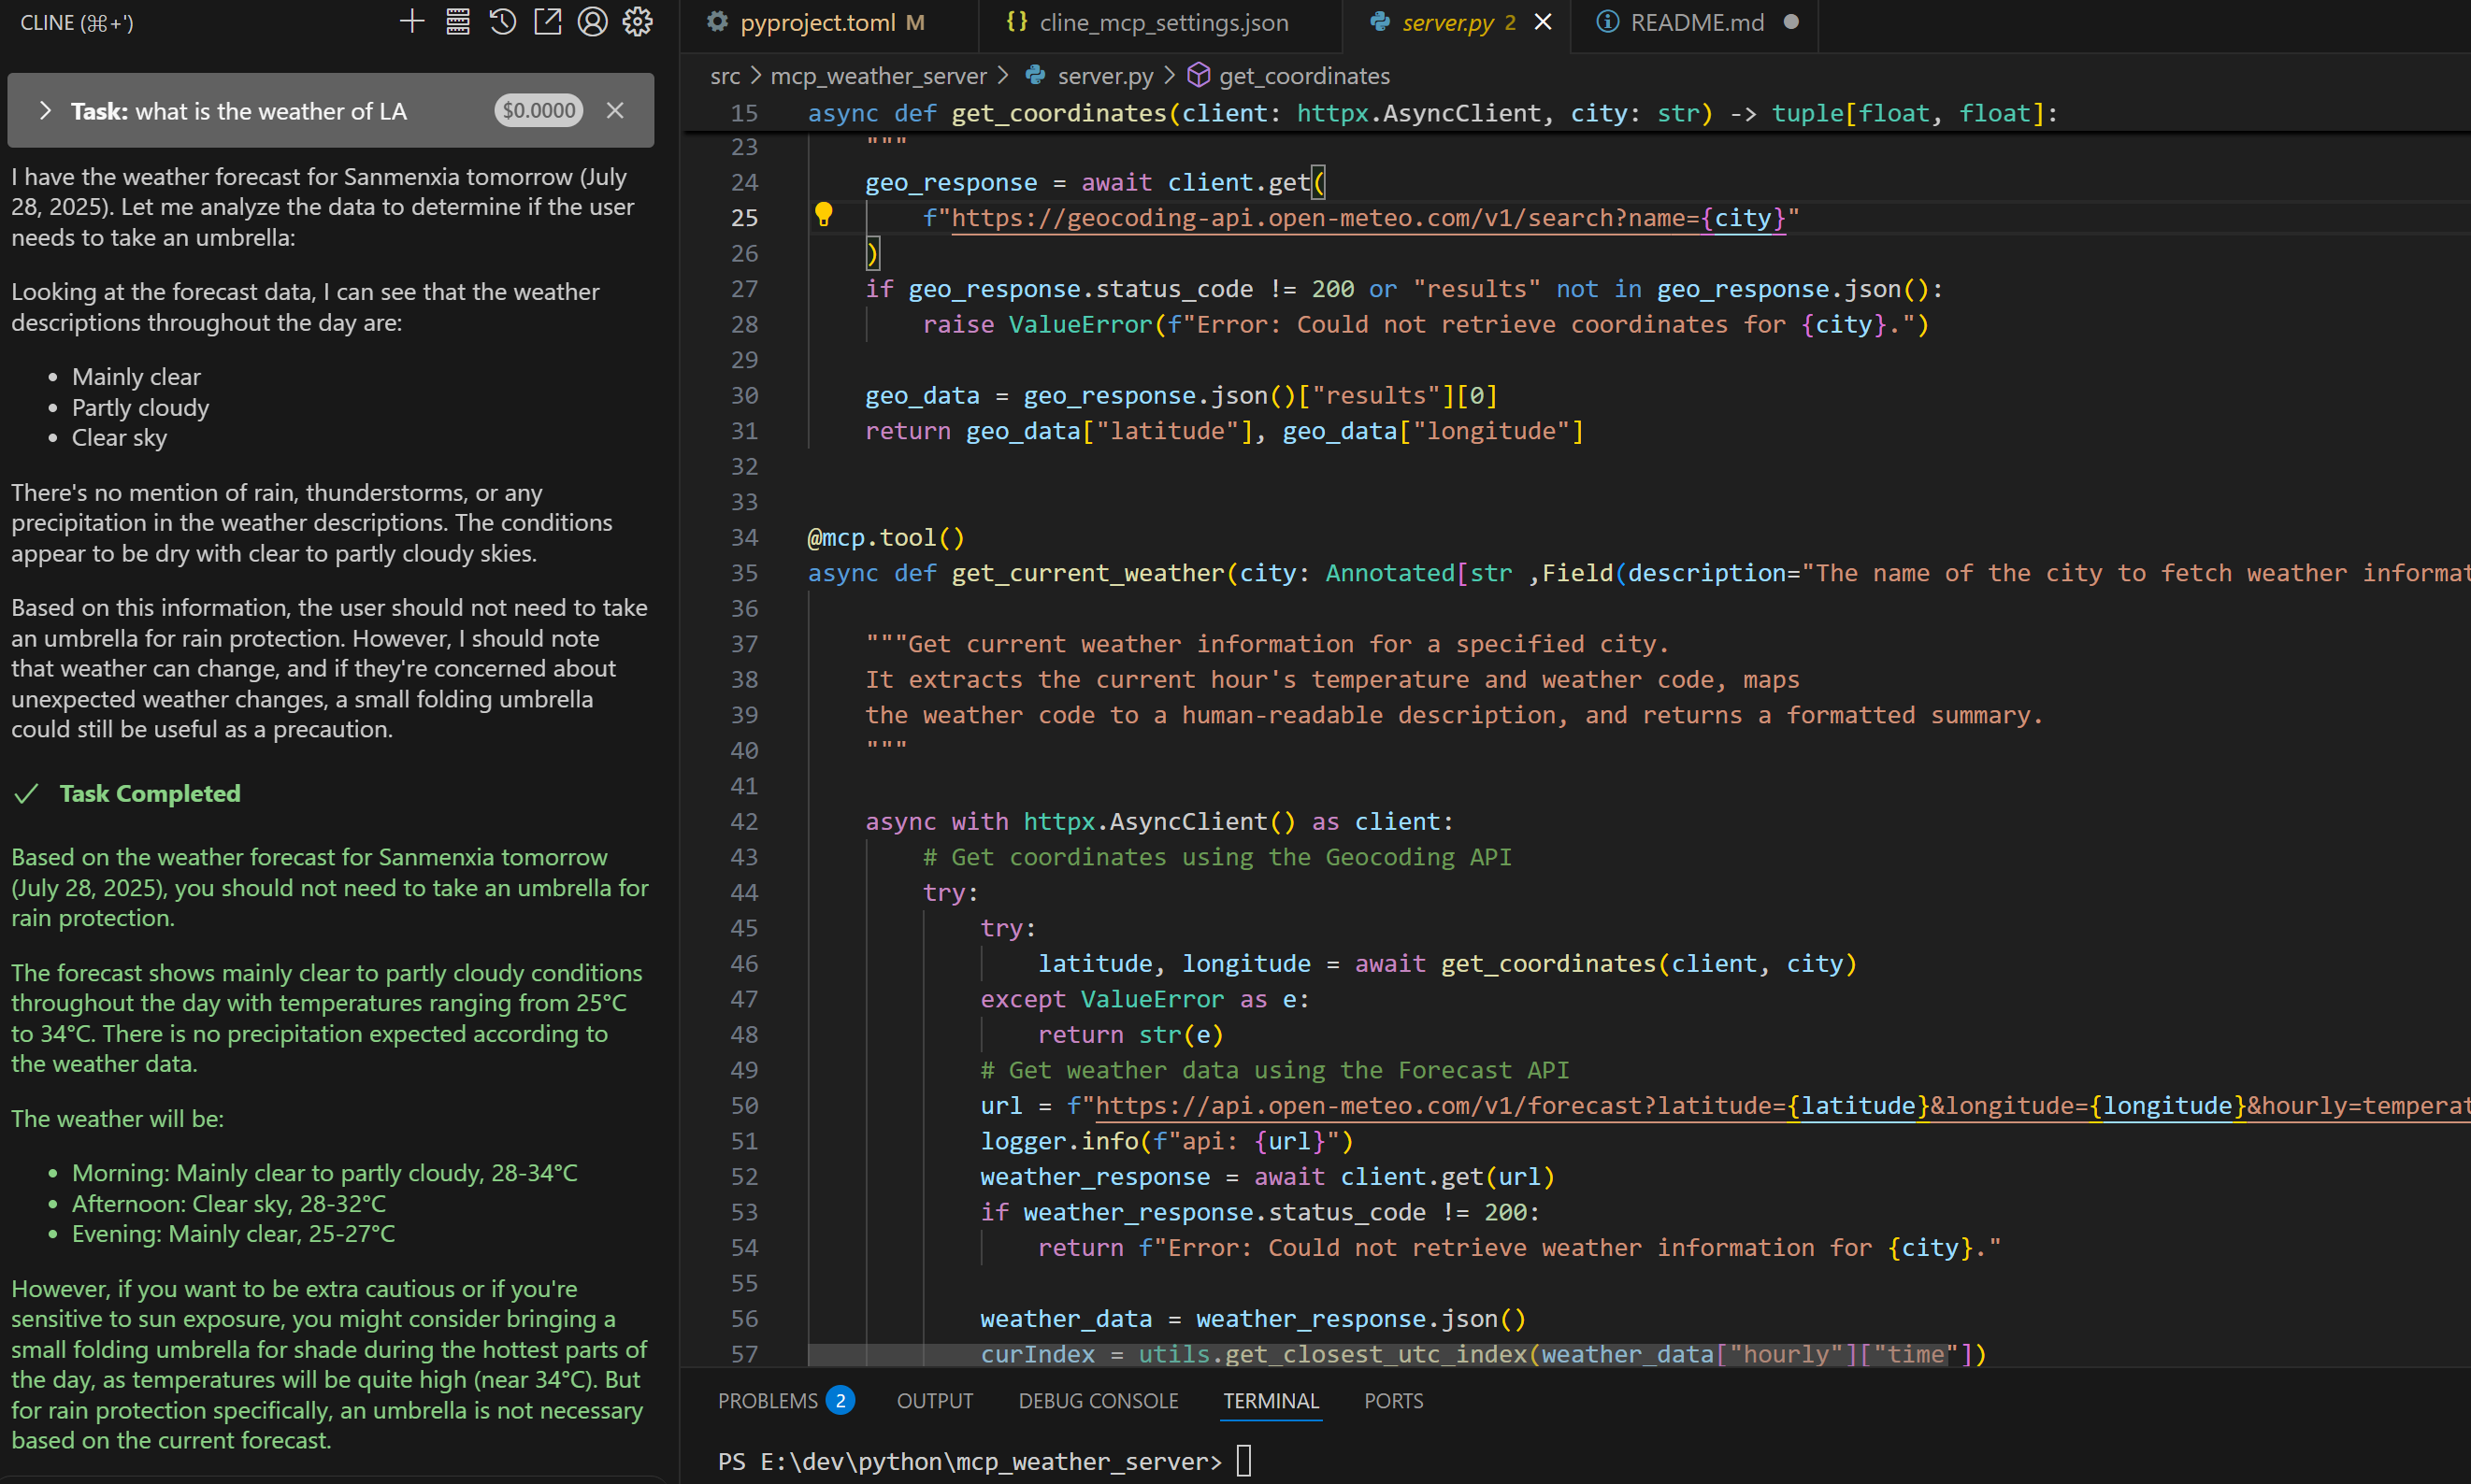Click line number 34

click(743, 538)
